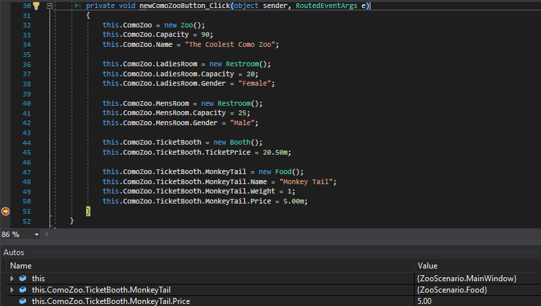The image size is (541, 306).
Task: Expand the this.ComoZoo.TicketBooth.MonkeyTail entry
Action: click(x=11, y=290)
